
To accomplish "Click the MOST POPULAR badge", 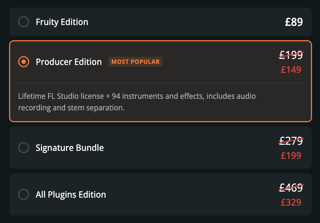I will click(x=135, y=62).
